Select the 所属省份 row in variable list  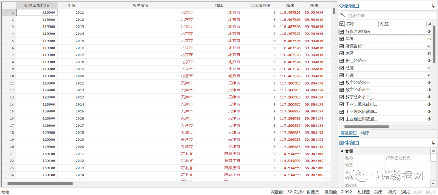click(386, 46)
